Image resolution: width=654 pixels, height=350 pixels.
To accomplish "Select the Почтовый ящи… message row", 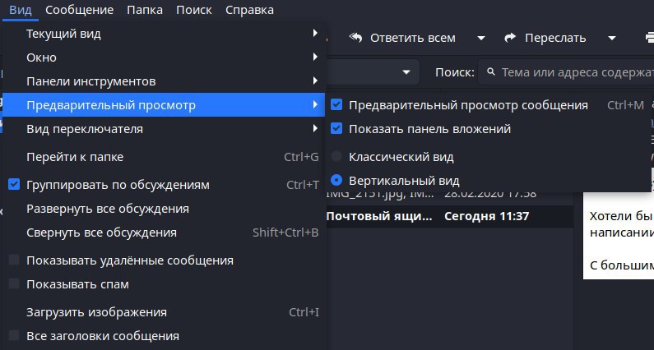I will coord(449,216).
